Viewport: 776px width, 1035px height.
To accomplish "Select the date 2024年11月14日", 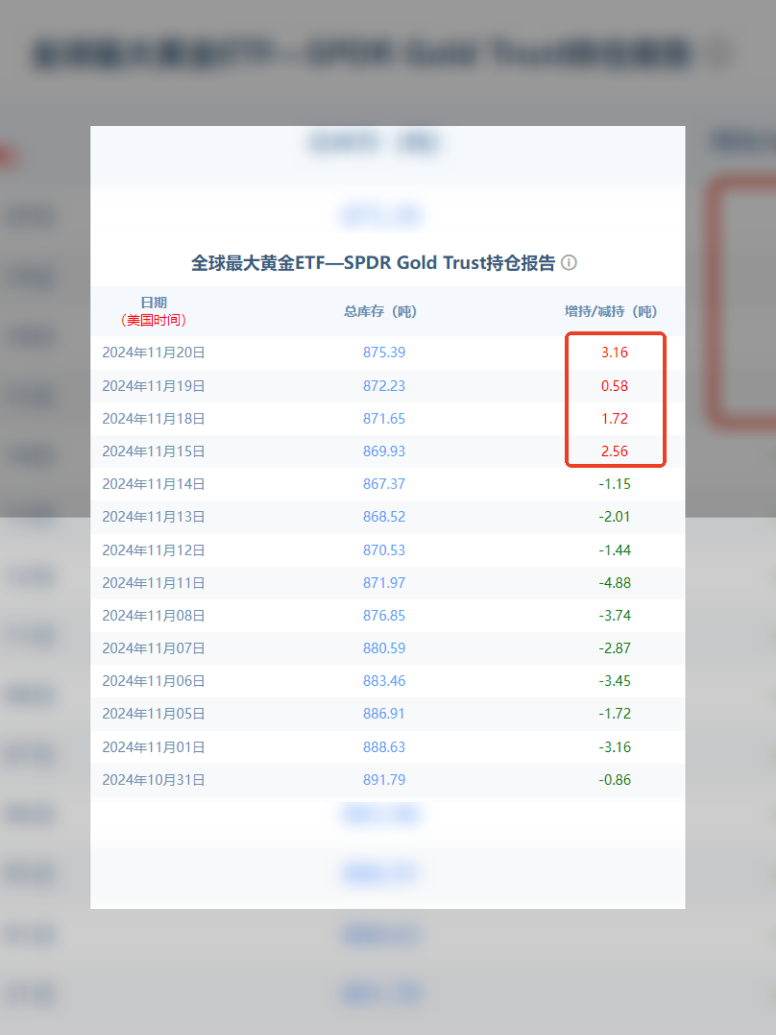I will (x=154, y=484).
